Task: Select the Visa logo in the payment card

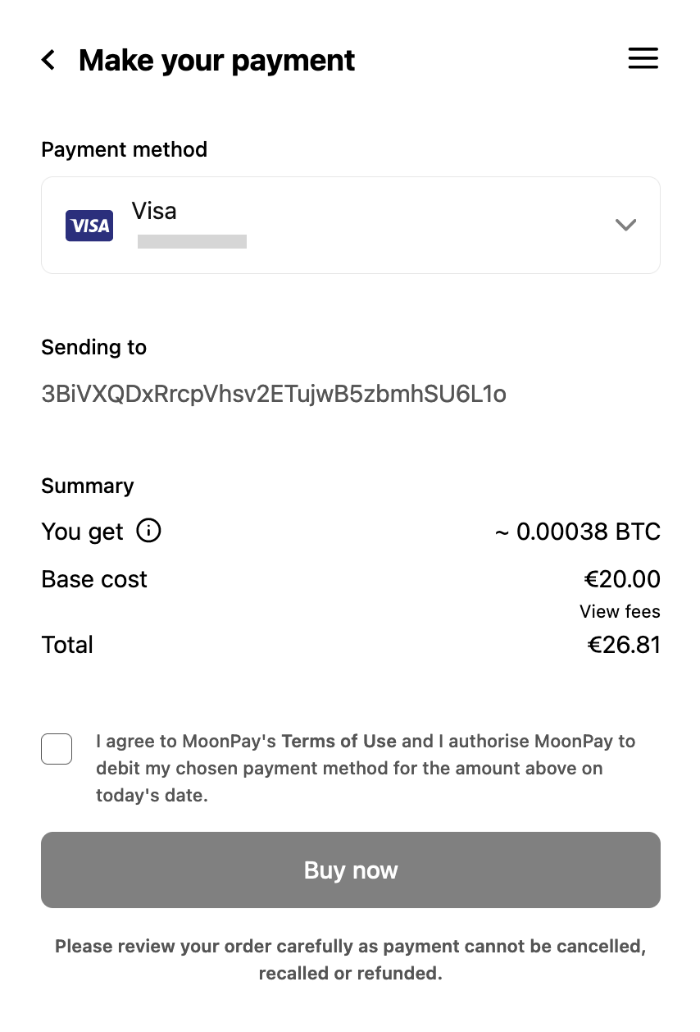Action: [x=89, y=225]
